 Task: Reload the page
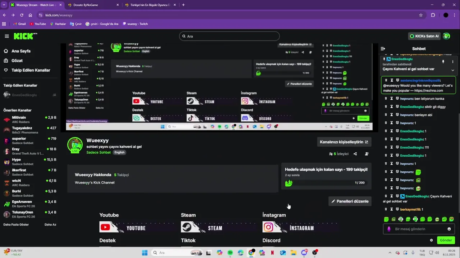[22, 15]
